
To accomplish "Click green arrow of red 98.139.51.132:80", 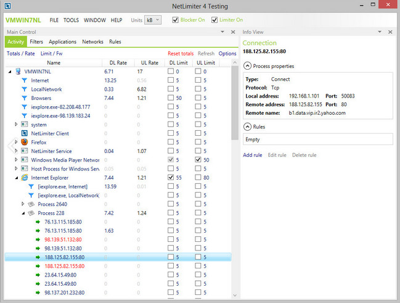I will tap(38, 239).
